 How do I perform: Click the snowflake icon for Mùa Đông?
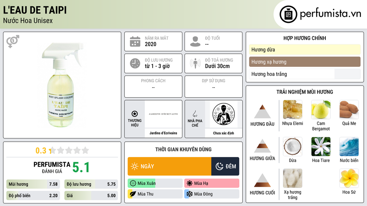pyautogui.click(x=190, y=194)
